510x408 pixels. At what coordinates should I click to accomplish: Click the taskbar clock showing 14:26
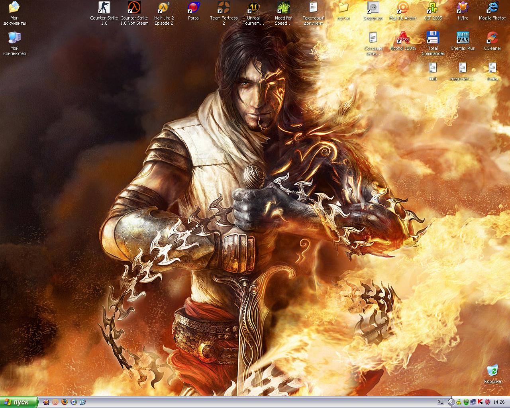pos(499,402)
